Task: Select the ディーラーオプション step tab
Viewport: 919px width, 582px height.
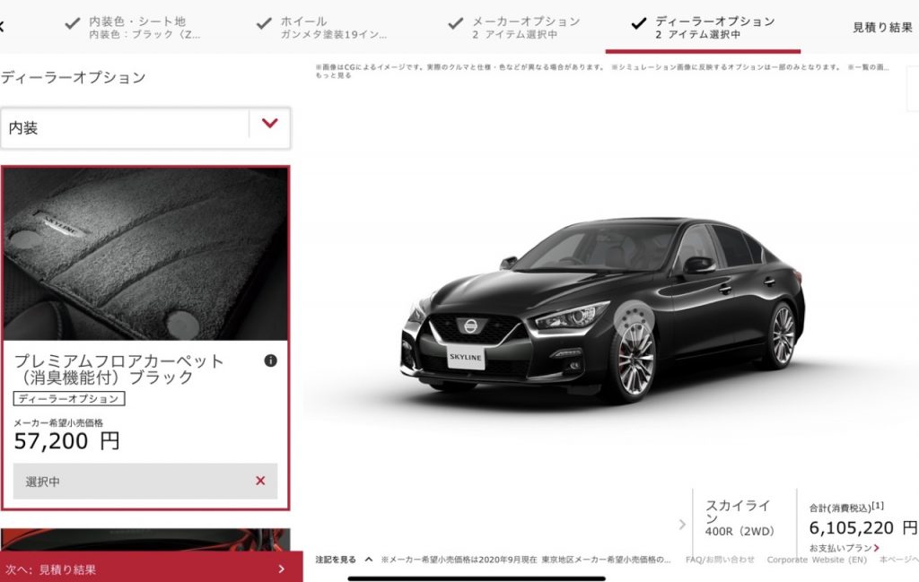Action: (x=703, y=28)
